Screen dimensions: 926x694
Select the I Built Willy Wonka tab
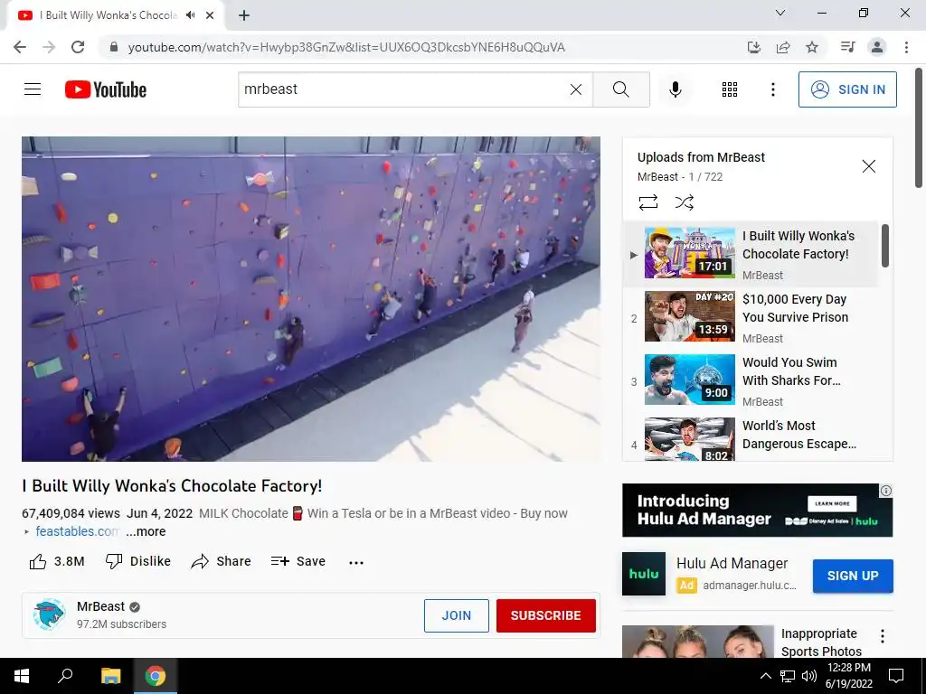coord(115,15)
